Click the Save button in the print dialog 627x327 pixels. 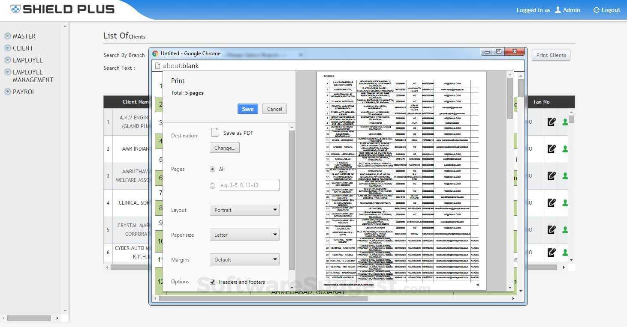point(247,109)
